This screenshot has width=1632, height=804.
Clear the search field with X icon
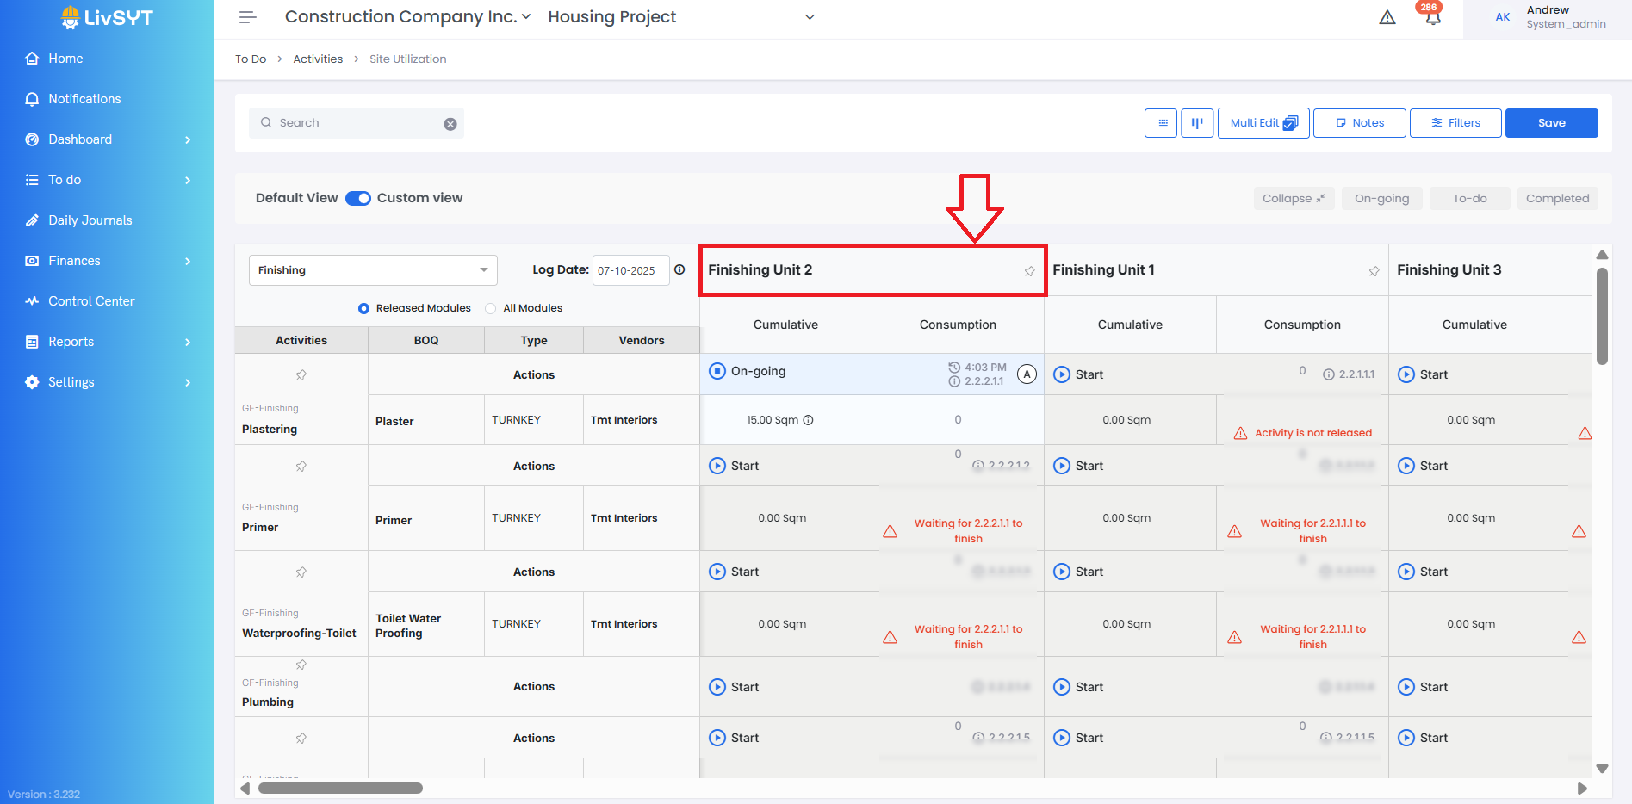click(x=450, y=124)
